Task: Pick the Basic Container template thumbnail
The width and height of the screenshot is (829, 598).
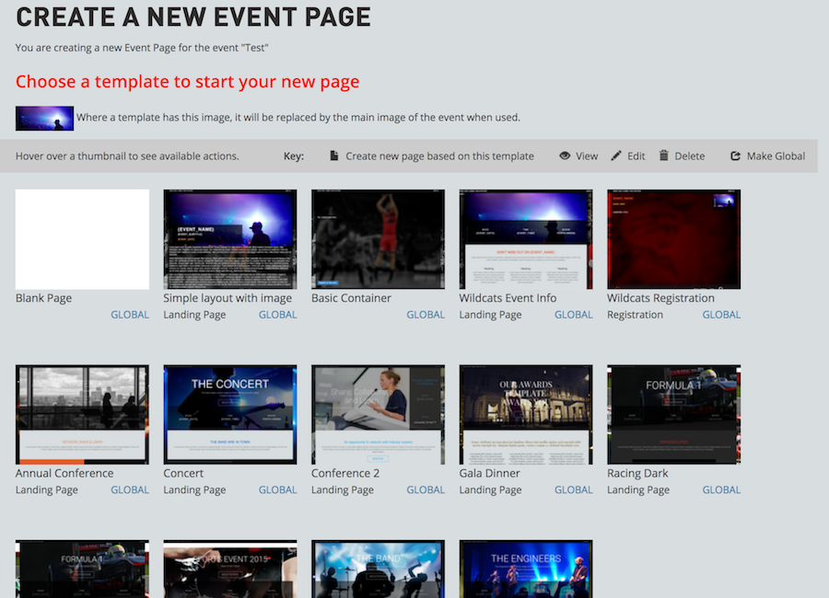Action: [378, 239]
